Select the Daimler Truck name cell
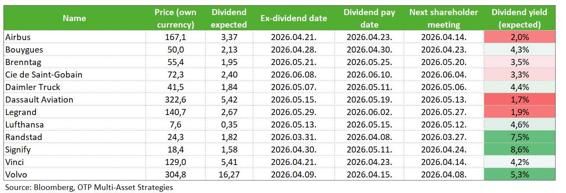 [74, 87]
